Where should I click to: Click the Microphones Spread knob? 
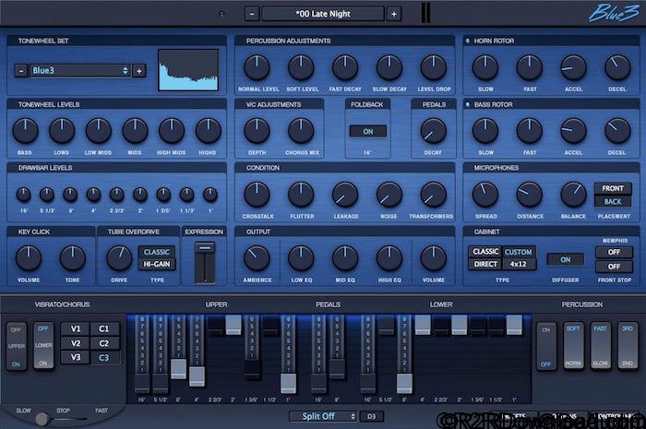point(484,195)
